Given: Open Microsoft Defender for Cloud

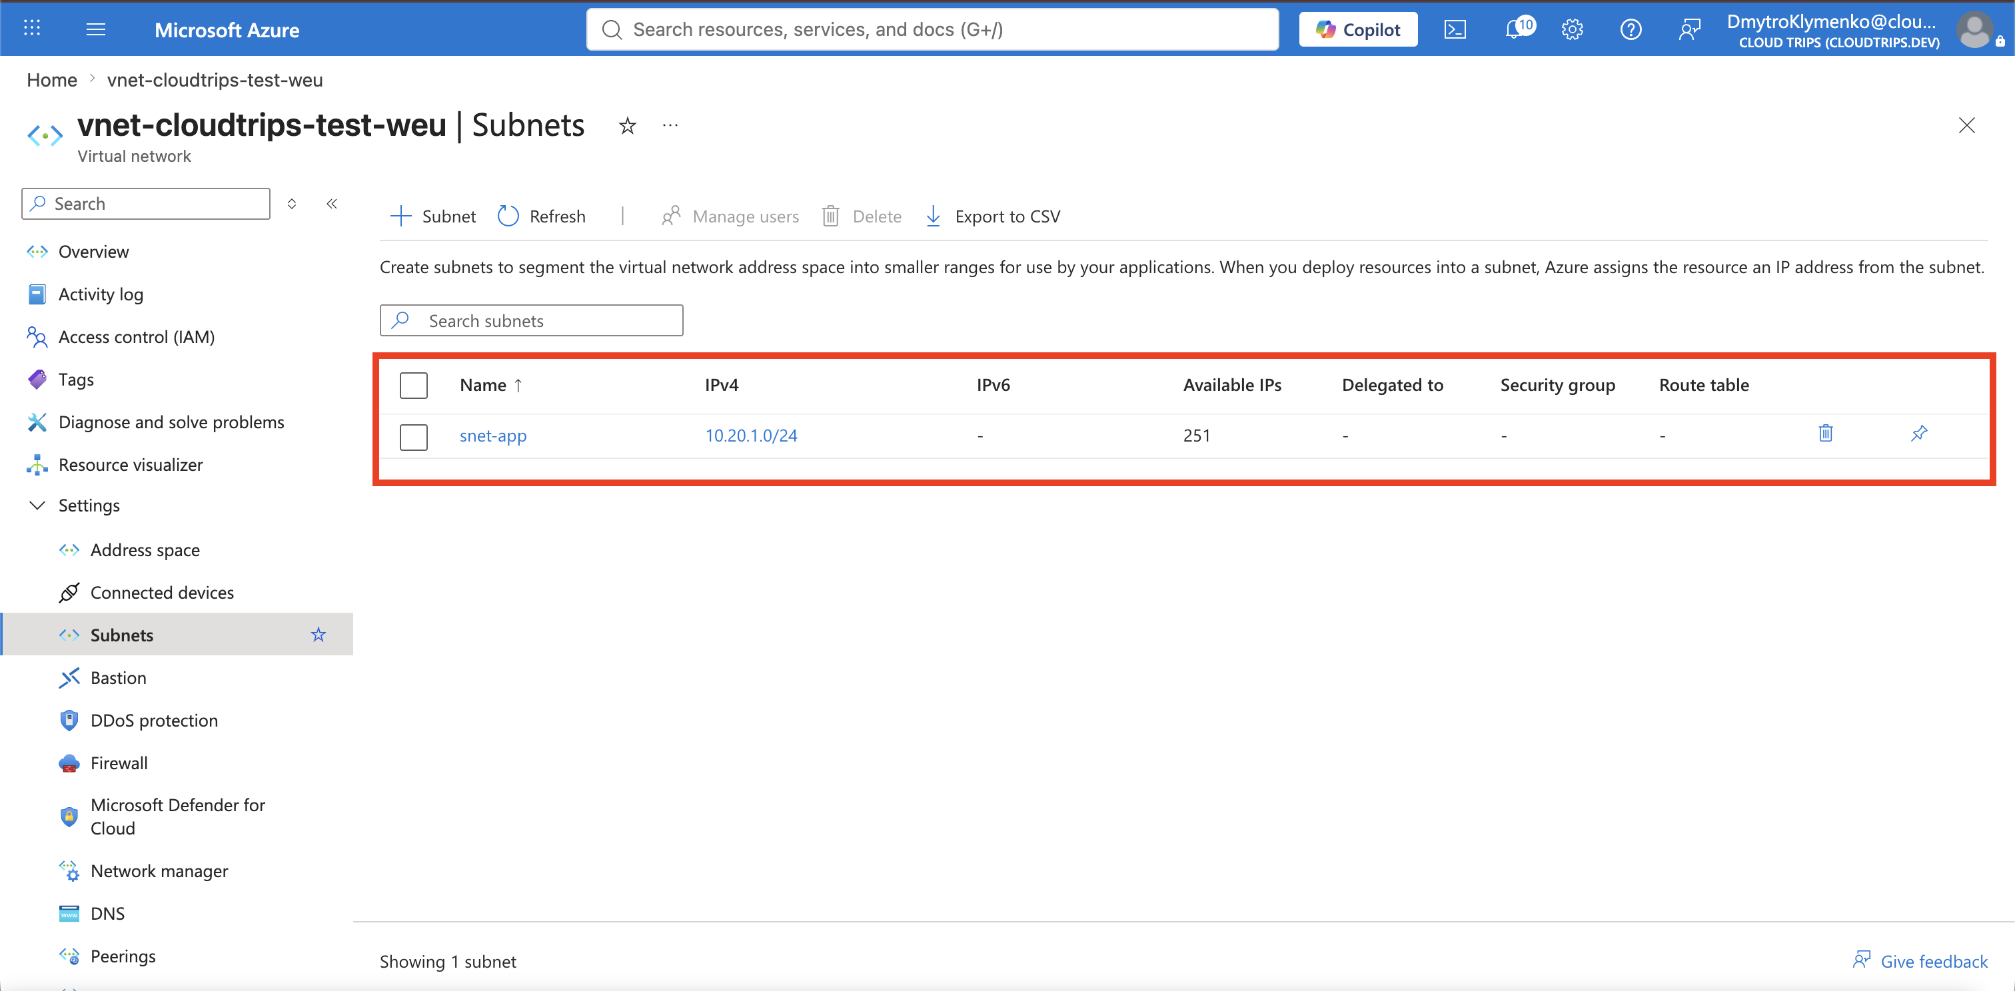Looking at the screenshot, I should [177, 817].
